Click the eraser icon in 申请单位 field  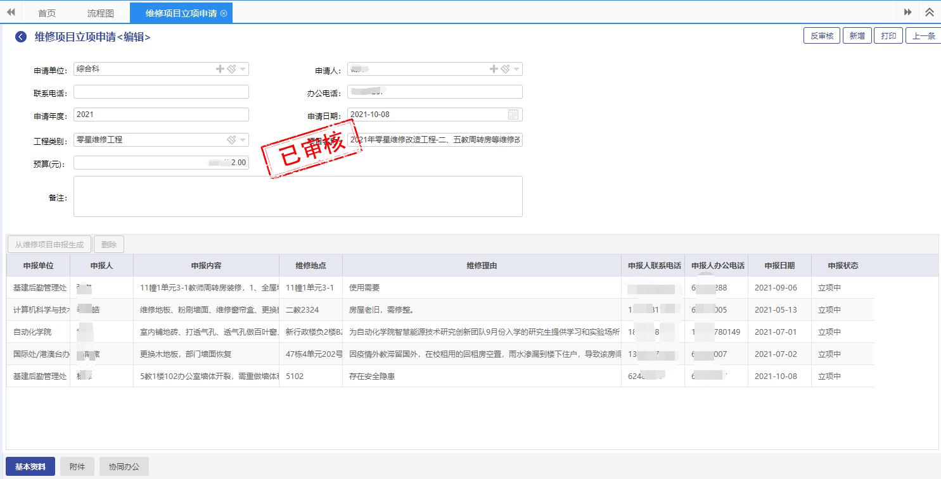[231, 69]
